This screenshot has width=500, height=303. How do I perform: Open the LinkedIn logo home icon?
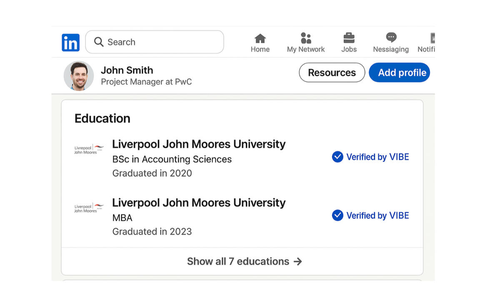pos(70,42)
